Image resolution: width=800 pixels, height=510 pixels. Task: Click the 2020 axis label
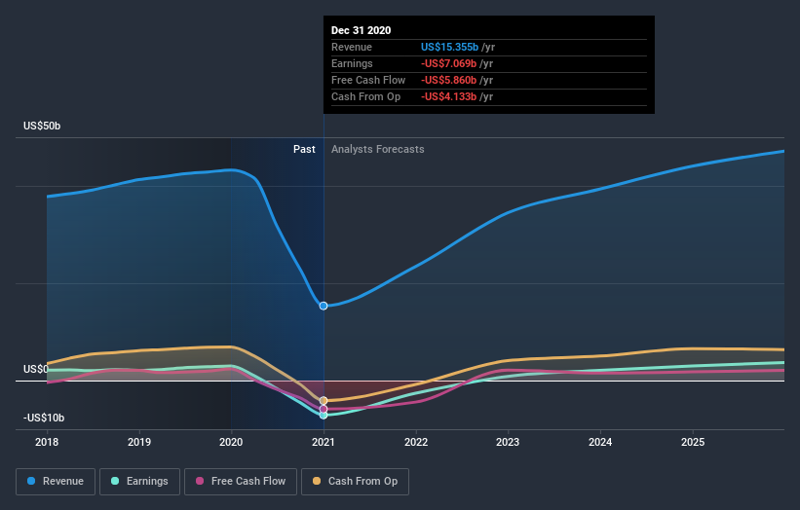(231, 442)
